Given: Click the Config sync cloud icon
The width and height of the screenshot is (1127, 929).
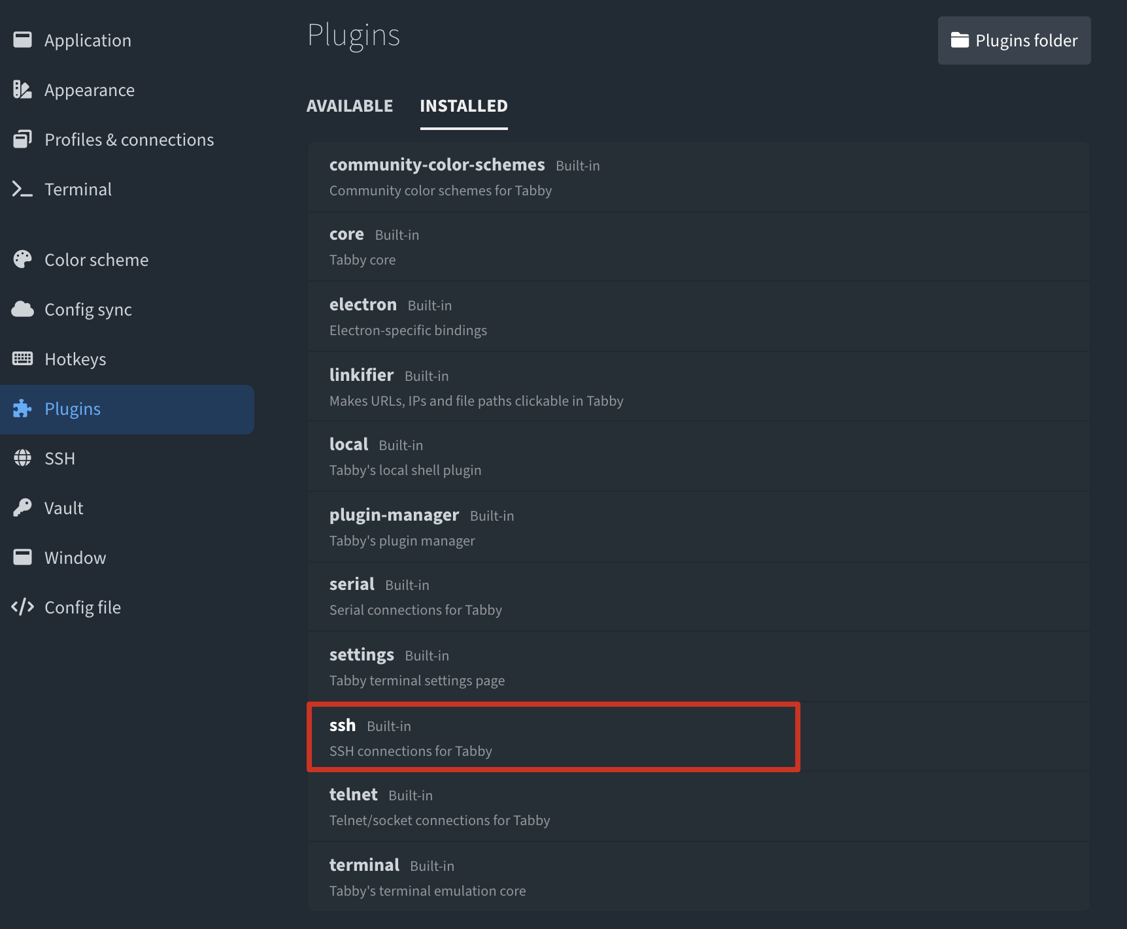Looking at the screenshot, I should point(22,309).
